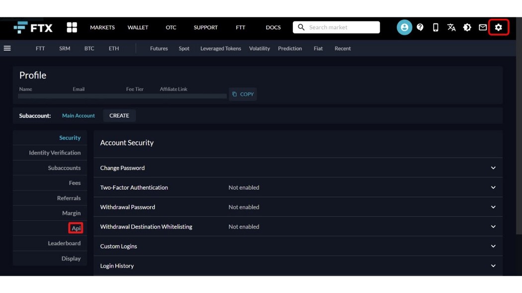
Task: Open the FTT top menu item
Action: click(x=240, y=27)
